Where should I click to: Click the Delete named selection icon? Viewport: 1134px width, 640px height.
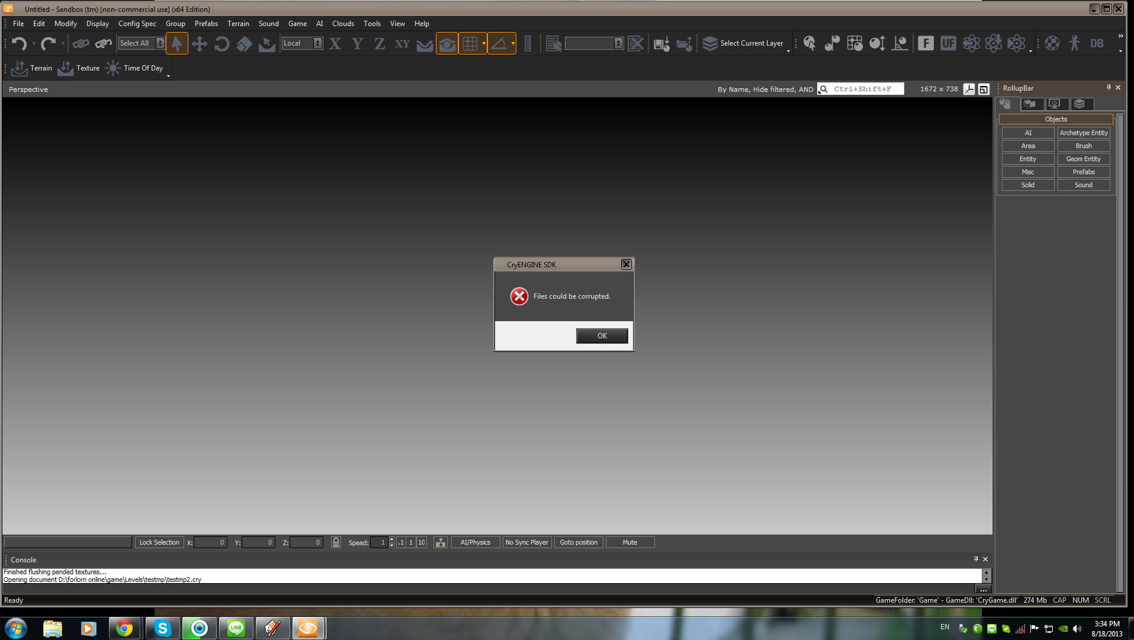(x=635, y=43)
